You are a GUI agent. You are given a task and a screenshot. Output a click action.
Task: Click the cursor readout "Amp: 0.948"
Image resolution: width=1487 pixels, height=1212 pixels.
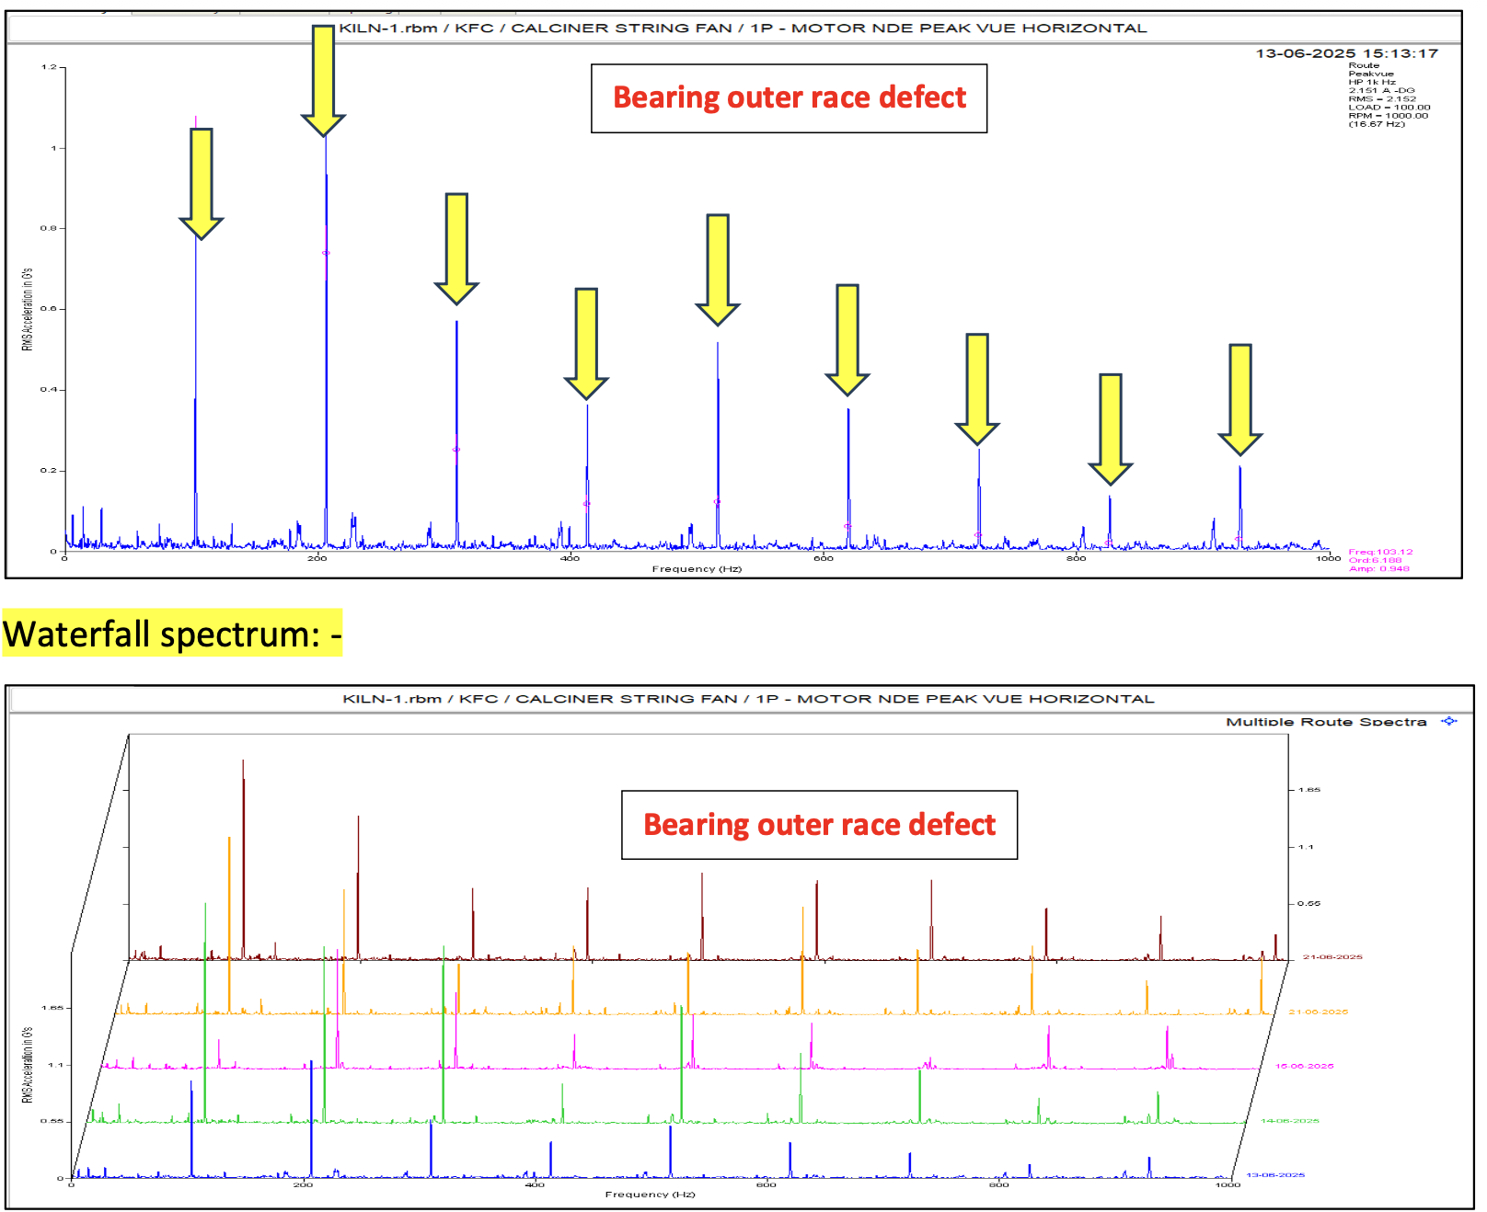(1378, 568)
